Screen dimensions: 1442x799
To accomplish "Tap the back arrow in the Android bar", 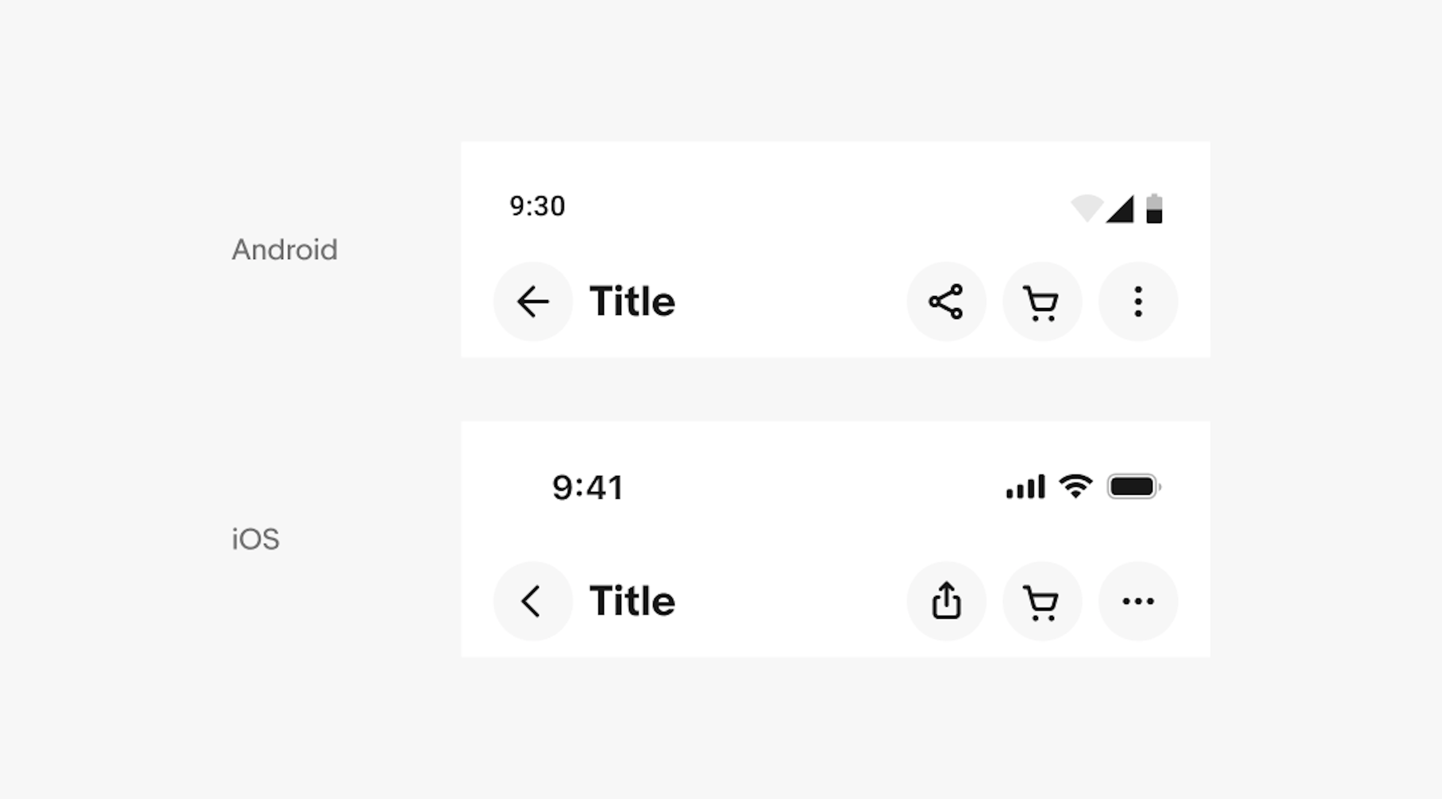I will click(532, 301).
